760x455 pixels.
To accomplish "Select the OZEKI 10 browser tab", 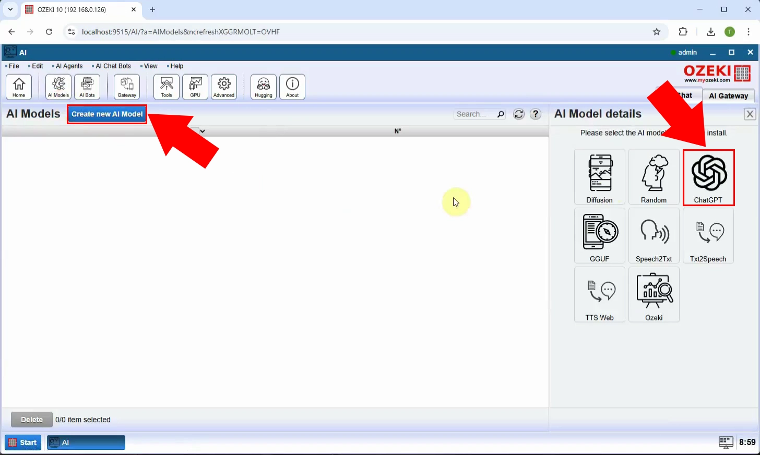I will 81,9.
